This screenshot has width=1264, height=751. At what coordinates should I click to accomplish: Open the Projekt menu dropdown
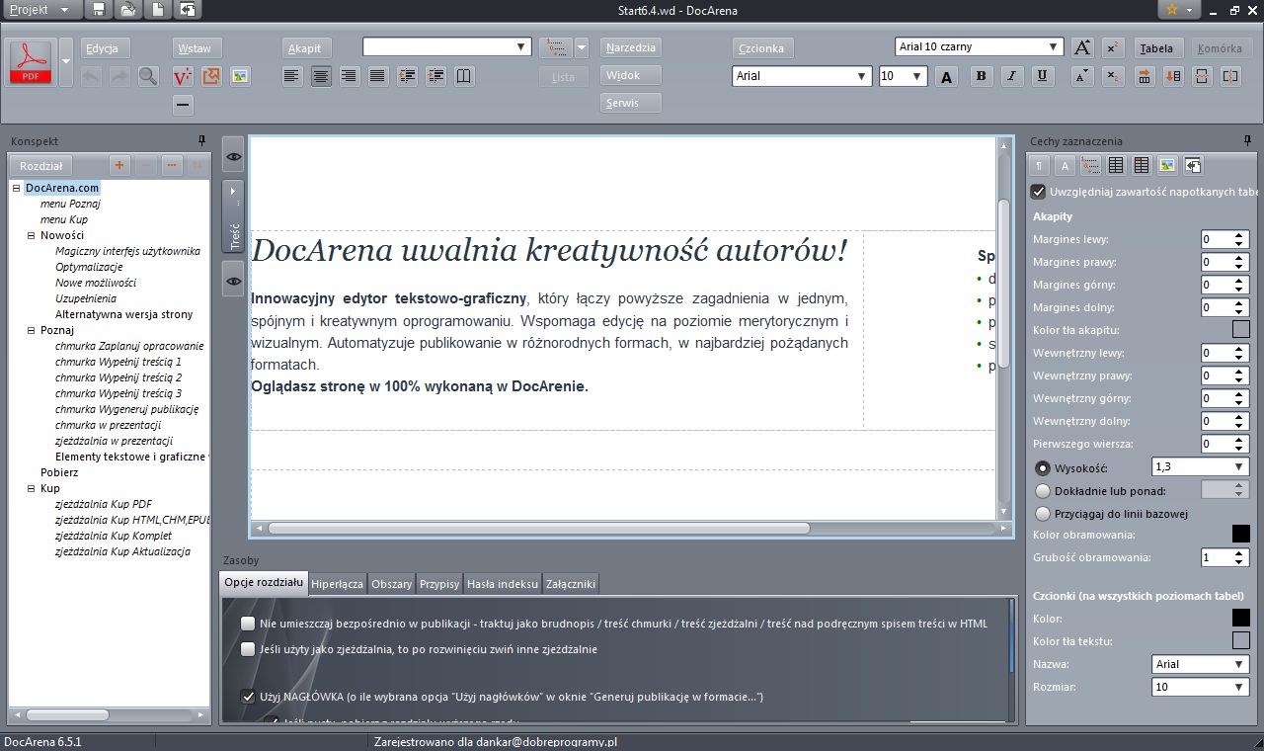(39, 10)
